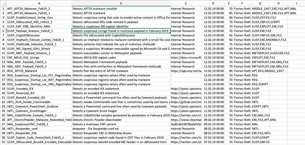This screenshot has height=145, width=305.
Task: Select entire row 31 via its header
Action: coord(3,142)
